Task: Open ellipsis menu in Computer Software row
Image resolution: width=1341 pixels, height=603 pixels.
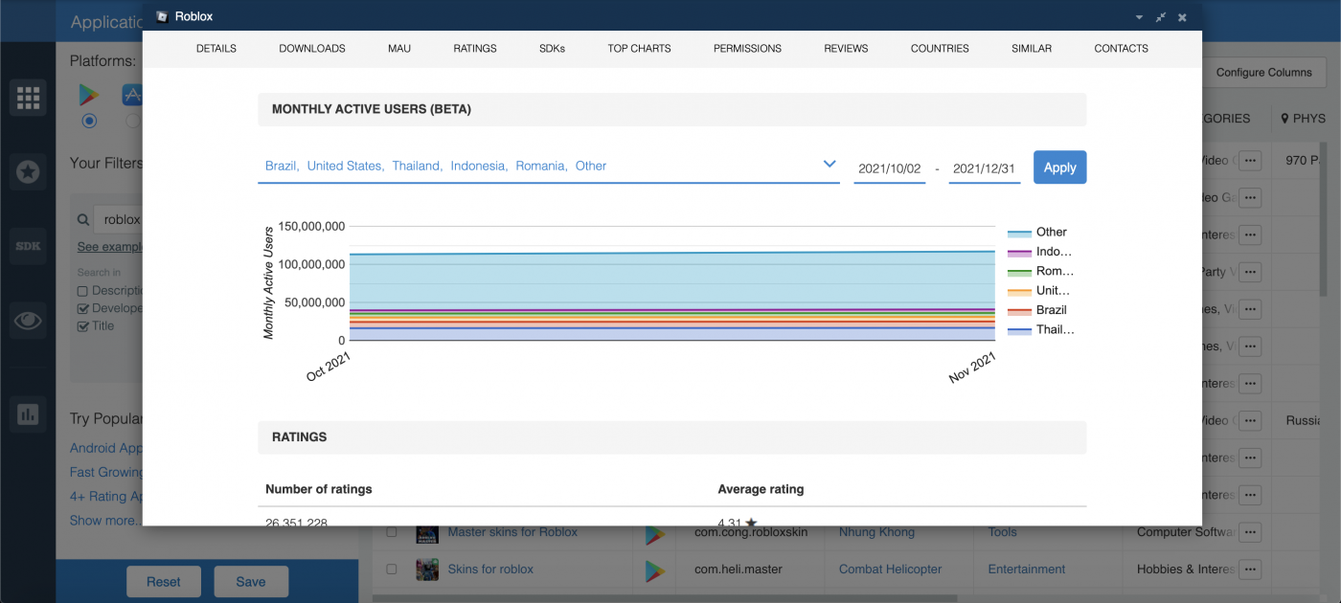Action: 1250,532
